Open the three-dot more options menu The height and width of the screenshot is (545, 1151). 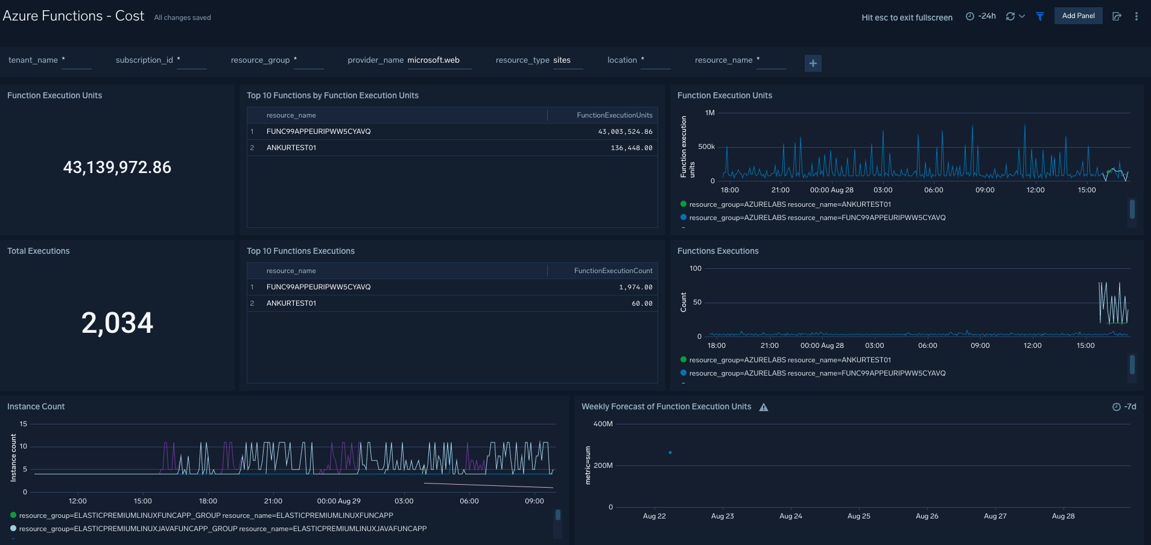click(1137, 16)
